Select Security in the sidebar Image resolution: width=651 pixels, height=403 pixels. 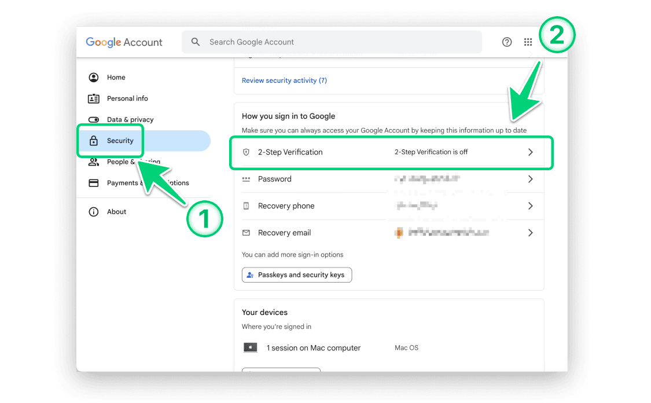pyautogui.click(x=120, y=141)
